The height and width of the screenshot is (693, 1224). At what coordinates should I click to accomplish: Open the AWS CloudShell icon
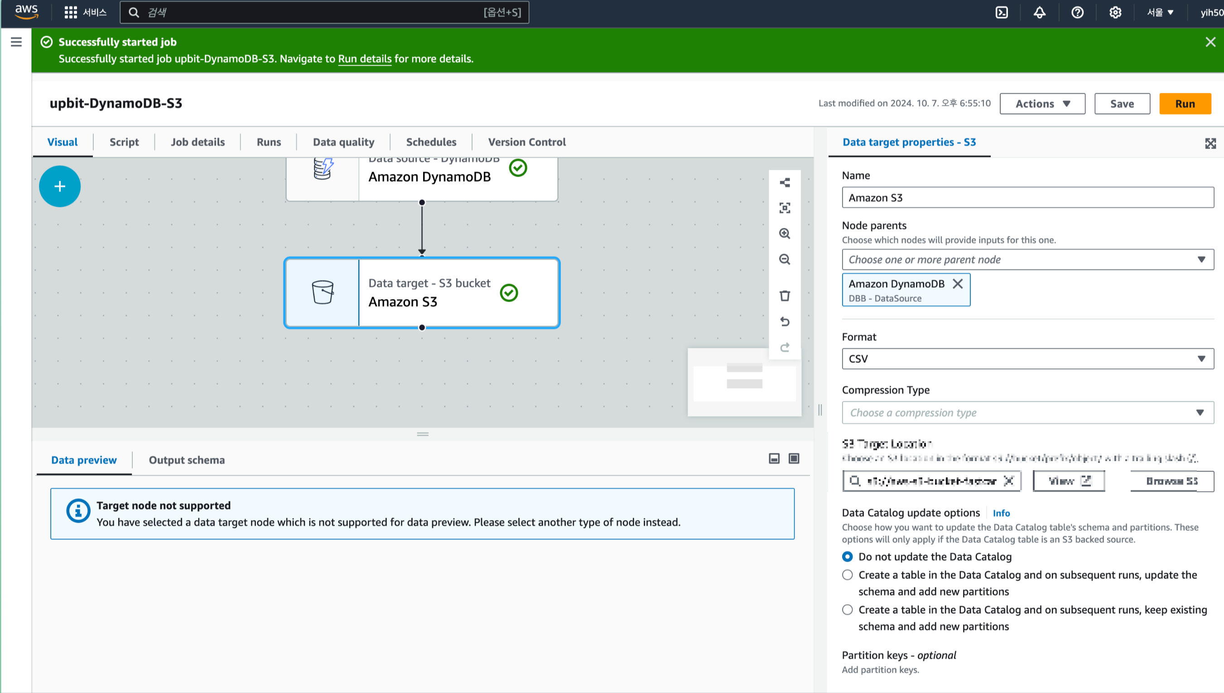(1001, 12)
